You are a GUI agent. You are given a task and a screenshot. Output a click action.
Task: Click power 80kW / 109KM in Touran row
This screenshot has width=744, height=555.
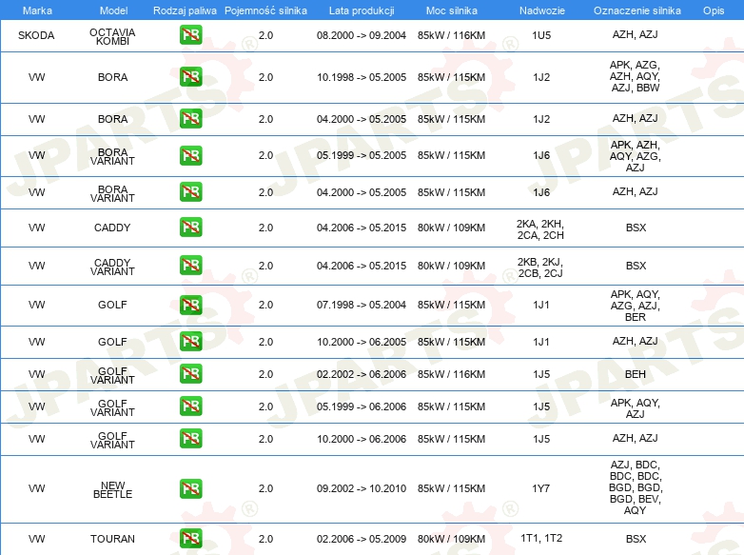451,539
